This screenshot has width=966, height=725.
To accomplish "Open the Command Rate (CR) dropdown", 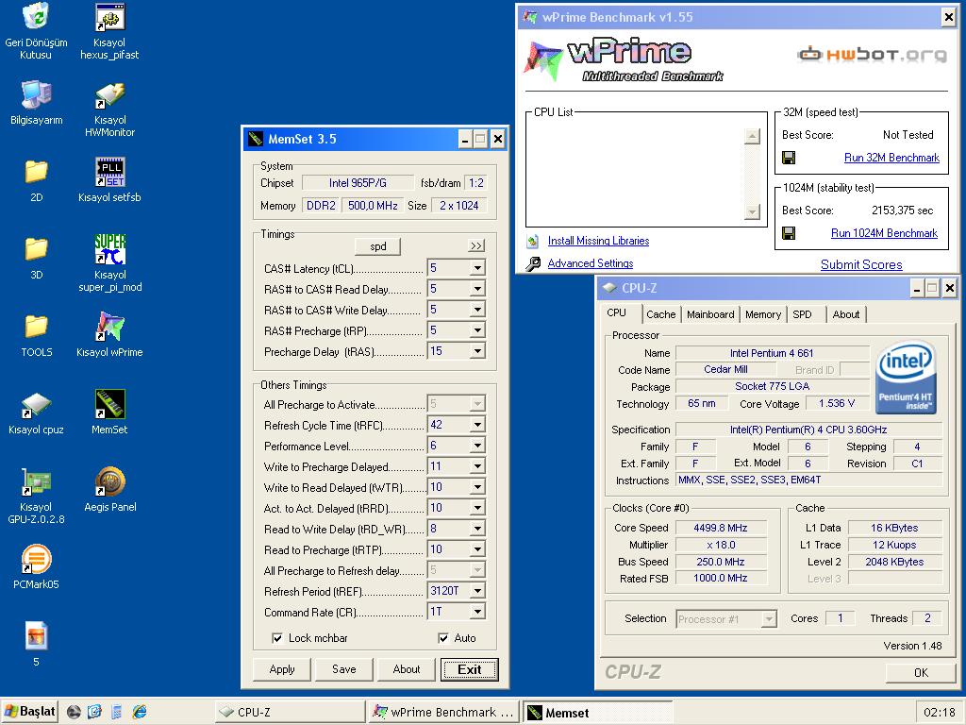I will [x=477, y=612].
